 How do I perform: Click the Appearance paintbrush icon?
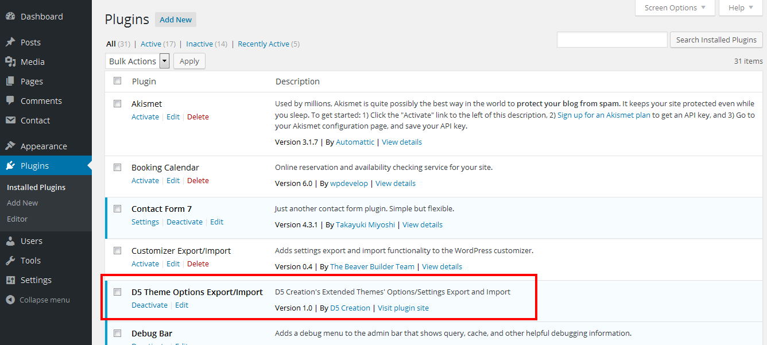tap(10, 146)
